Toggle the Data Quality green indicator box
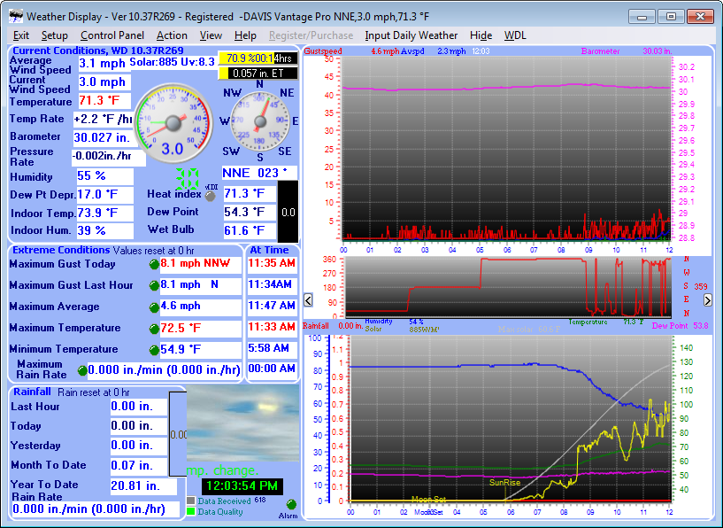The width and height of the screenshot is (723, 528). pos(190,511)
